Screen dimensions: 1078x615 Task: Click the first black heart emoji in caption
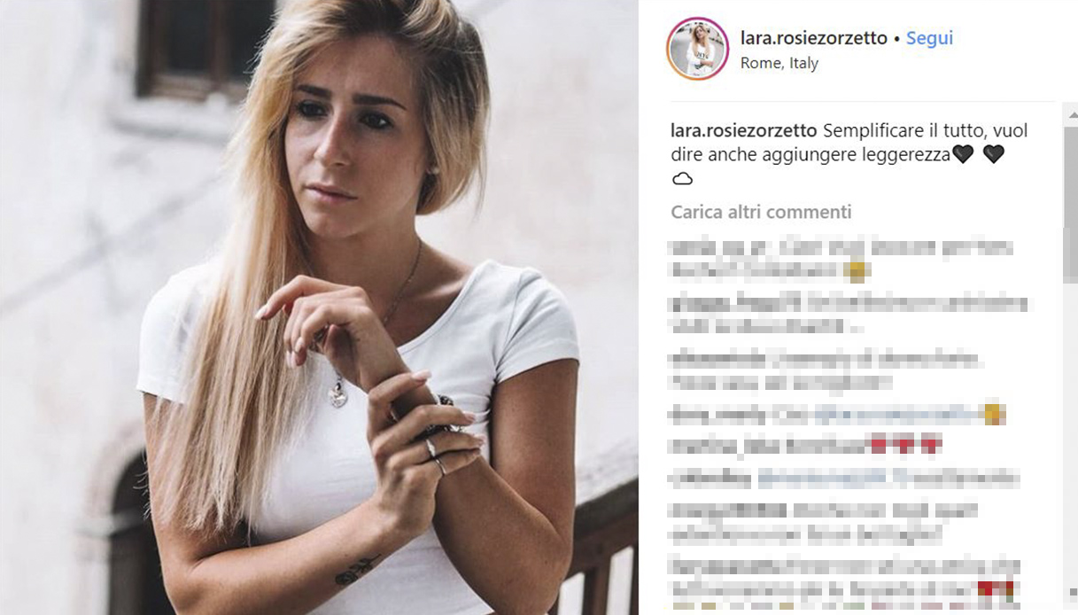click(964, 154)
